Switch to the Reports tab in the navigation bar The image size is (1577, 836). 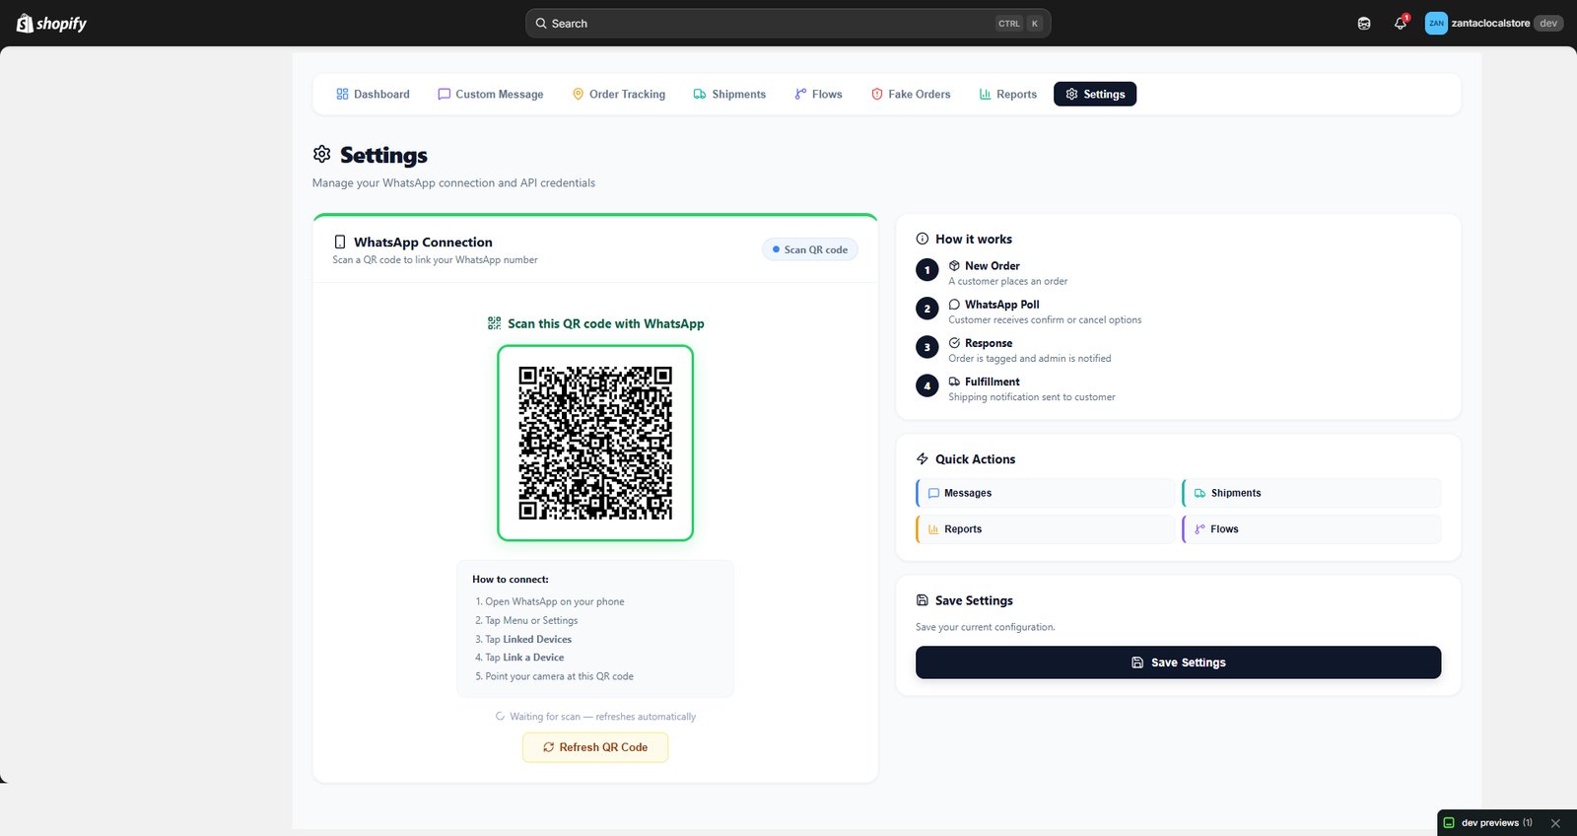tap(1007, 95)
